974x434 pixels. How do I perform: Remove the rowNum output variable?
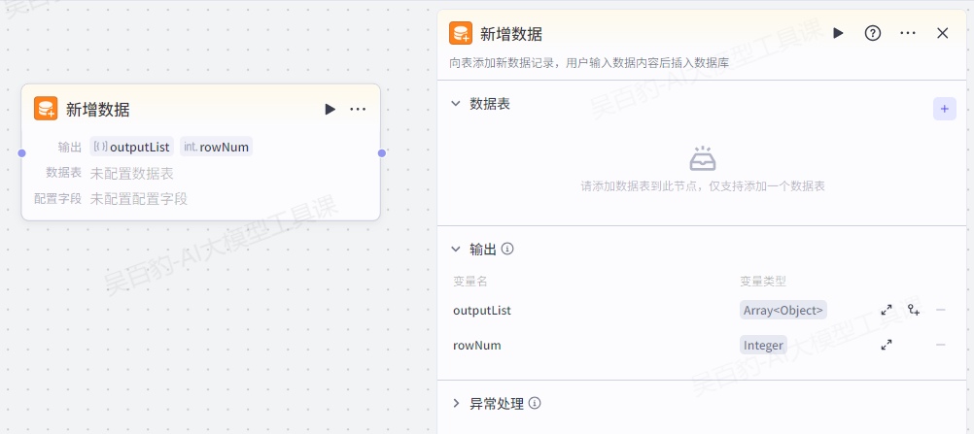[x=940, y=345]
